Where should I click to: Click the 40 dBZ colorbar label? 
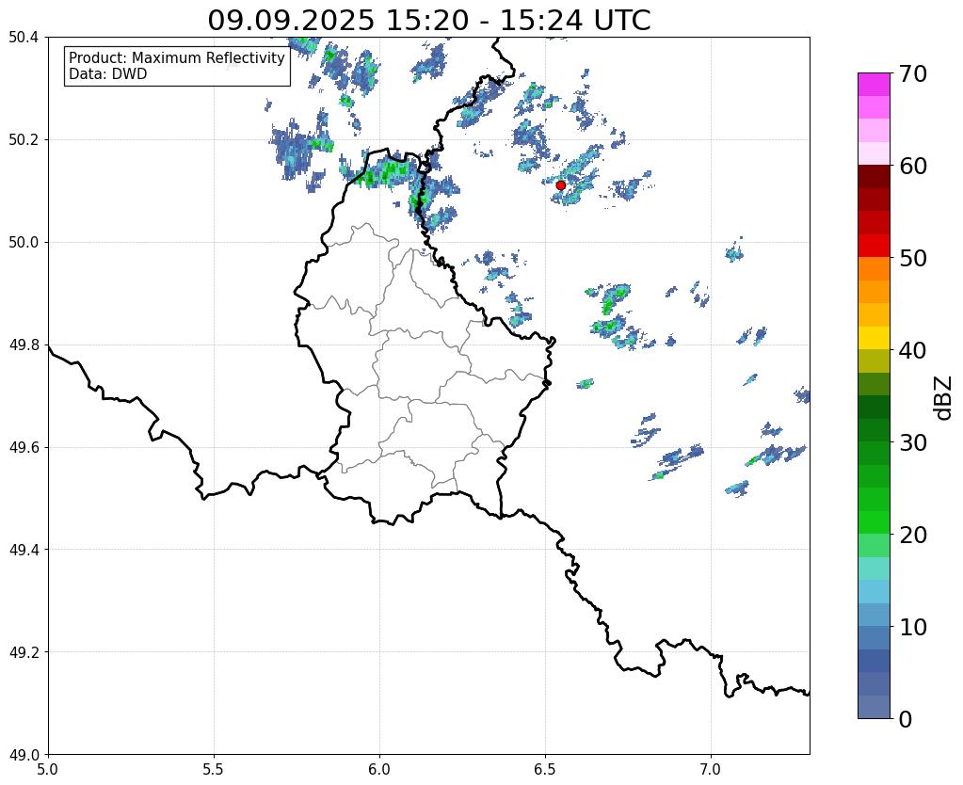(913, 350)
